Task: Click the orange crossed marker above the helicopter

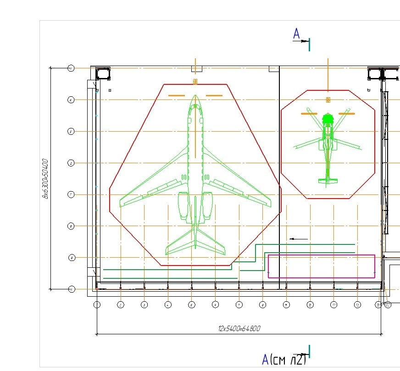Action: pos(328,100)
